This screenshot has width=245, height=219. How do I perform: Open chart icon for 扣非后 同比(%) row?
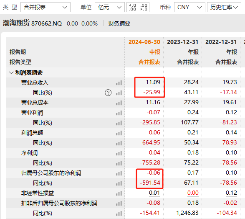point(119,214)
